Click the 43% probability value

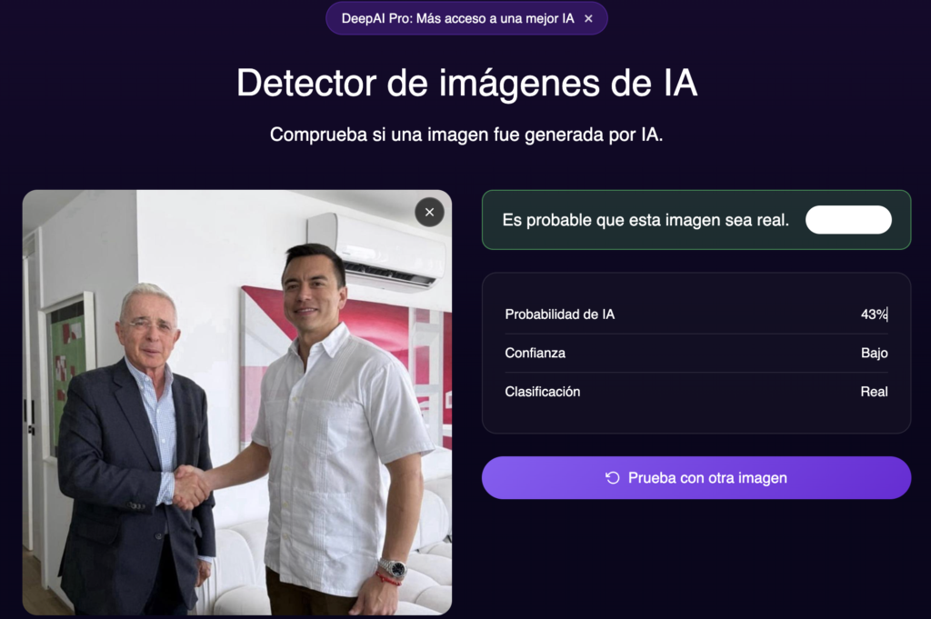pos(874,314)
